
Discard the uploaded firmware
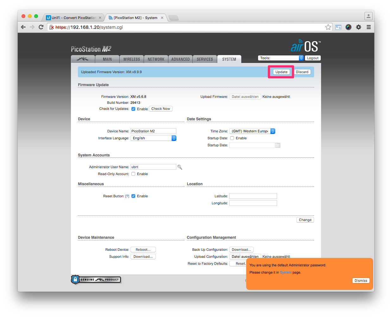click(302, 72)
